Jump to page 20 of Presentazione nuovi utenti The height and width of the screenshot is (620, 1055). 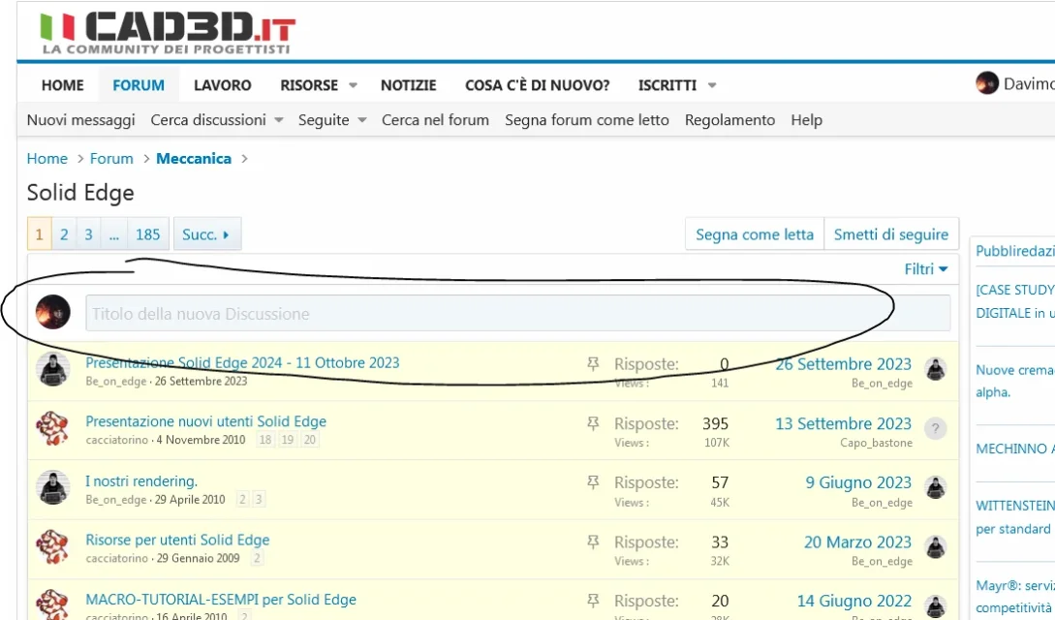click(x=309, y=440)
